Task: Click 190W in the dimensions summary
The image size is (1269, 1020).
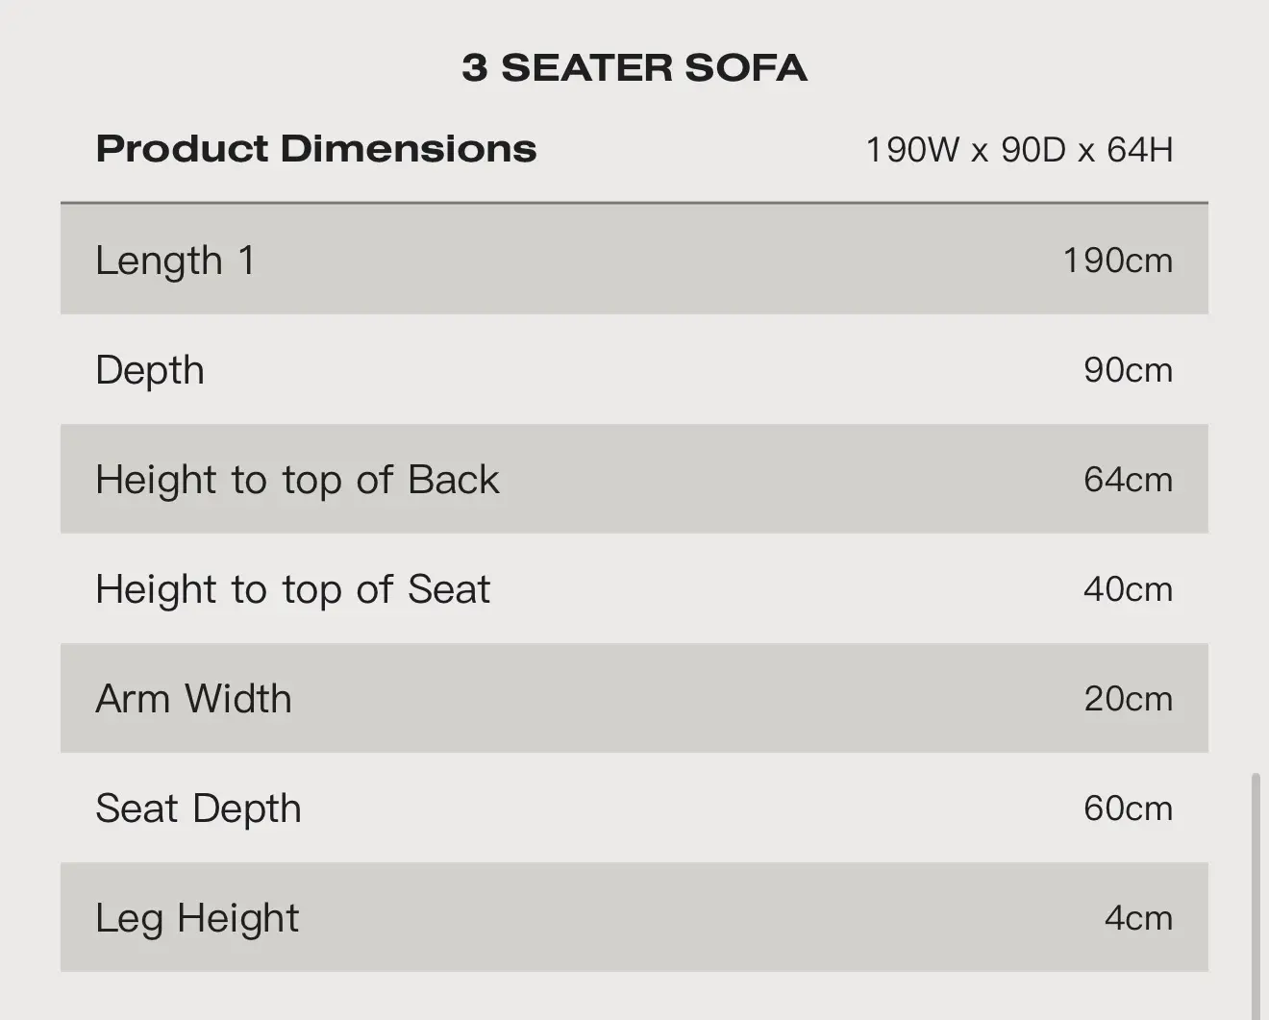Action: click(x=912, y=150)
